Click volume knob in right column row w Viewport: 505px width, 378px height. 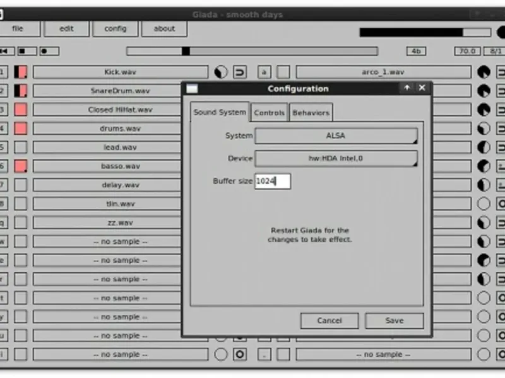coord(484,241)
